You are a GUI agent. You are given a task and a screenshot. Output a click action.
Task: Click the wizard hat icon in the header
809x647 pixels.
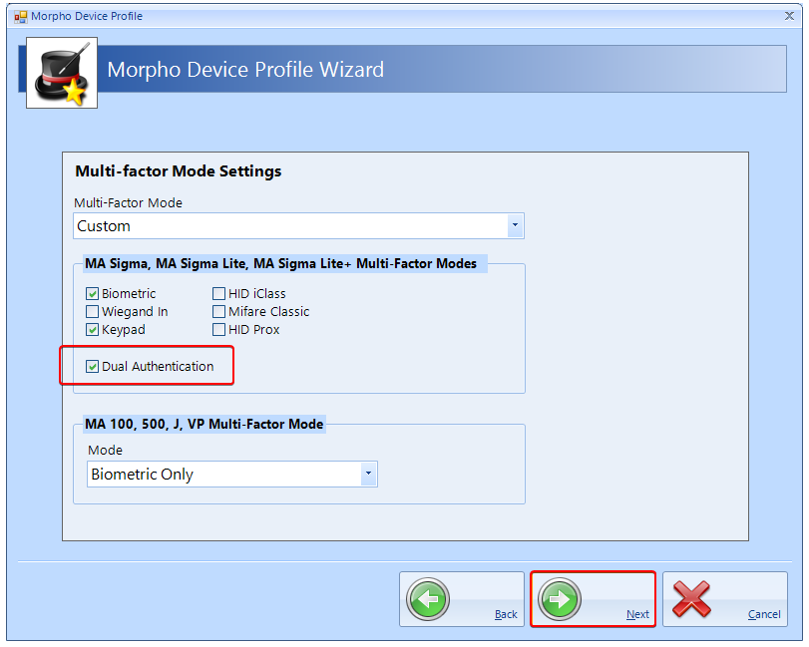[x=62, y=73]
